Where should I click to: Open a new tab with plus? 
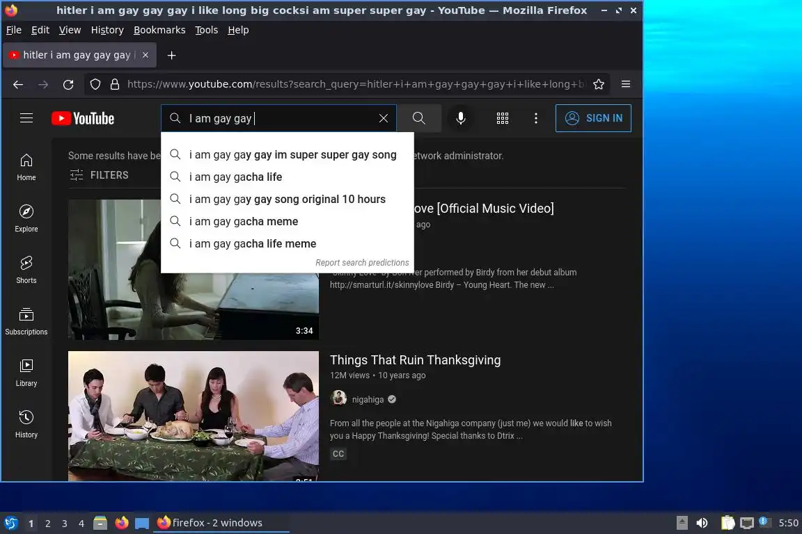click(171, 55)
